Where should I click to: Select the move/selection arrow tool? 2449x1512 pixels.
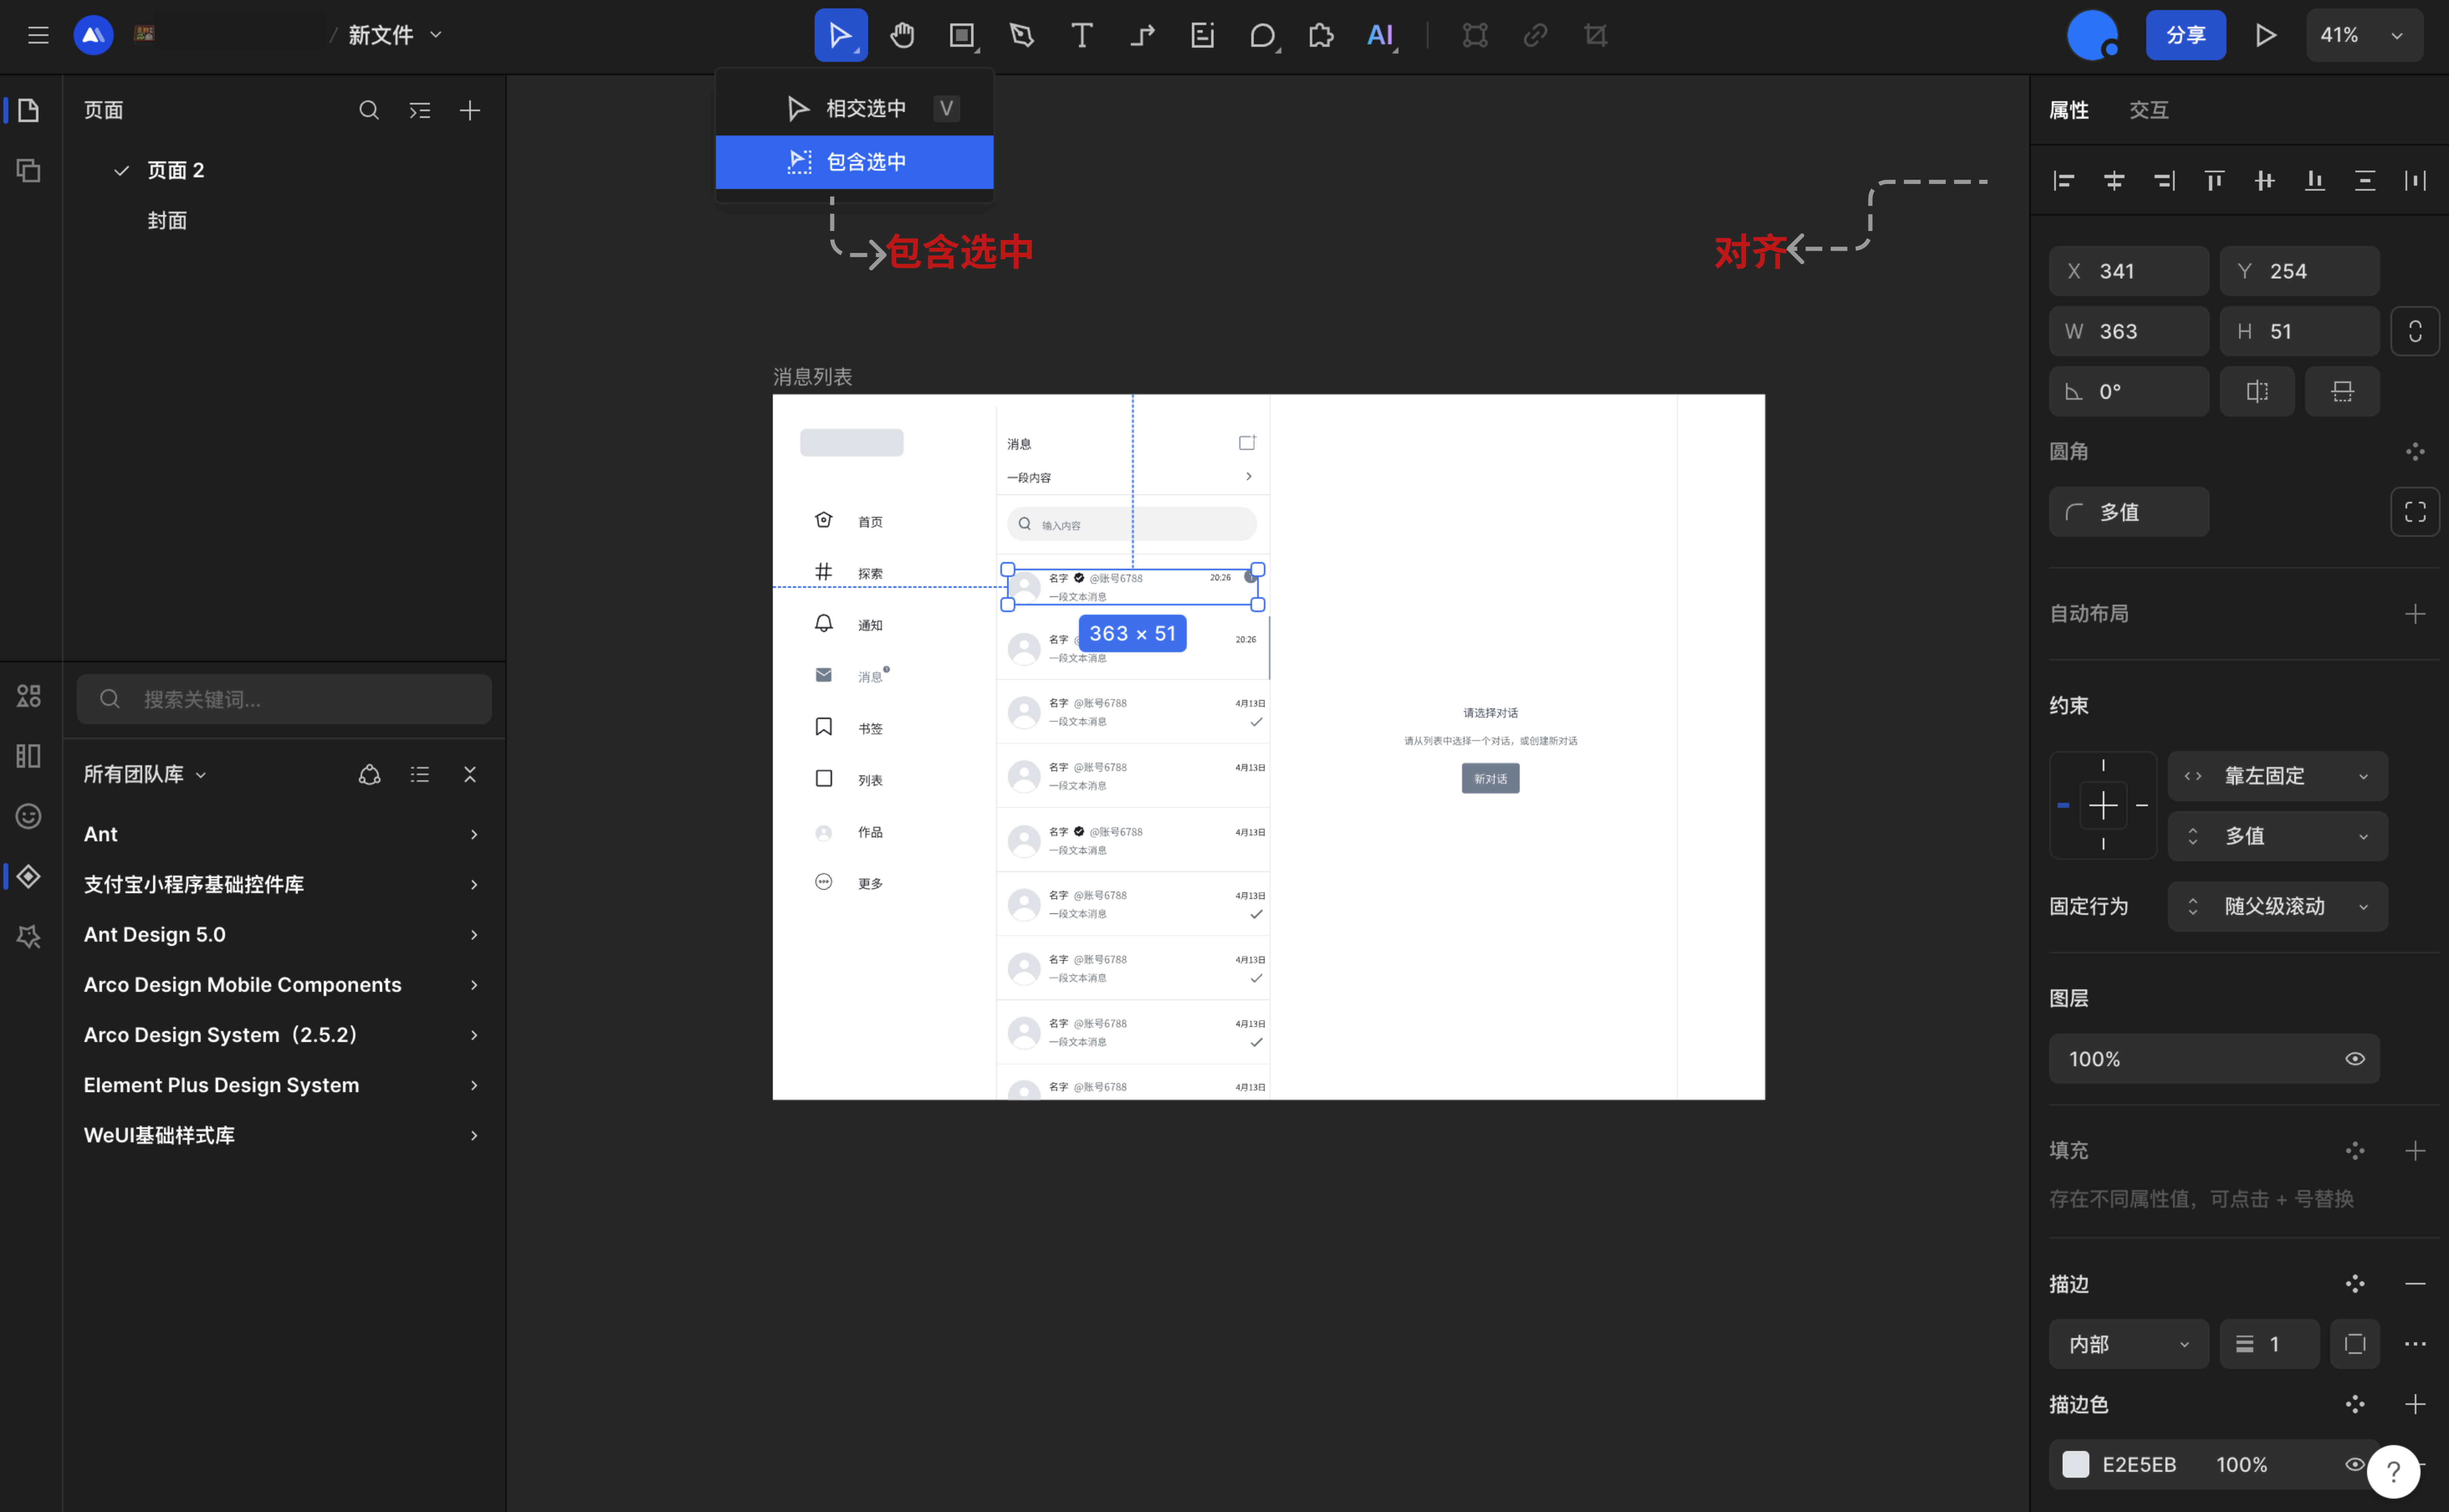click(840, 35)
